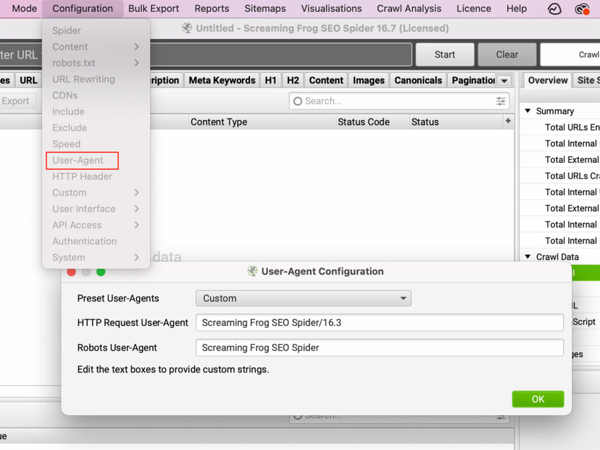Switch to the H1 tab

271,80
